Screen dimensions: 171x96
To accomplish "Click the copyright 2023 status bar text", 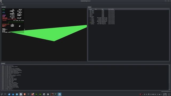I will pos(166,91).
